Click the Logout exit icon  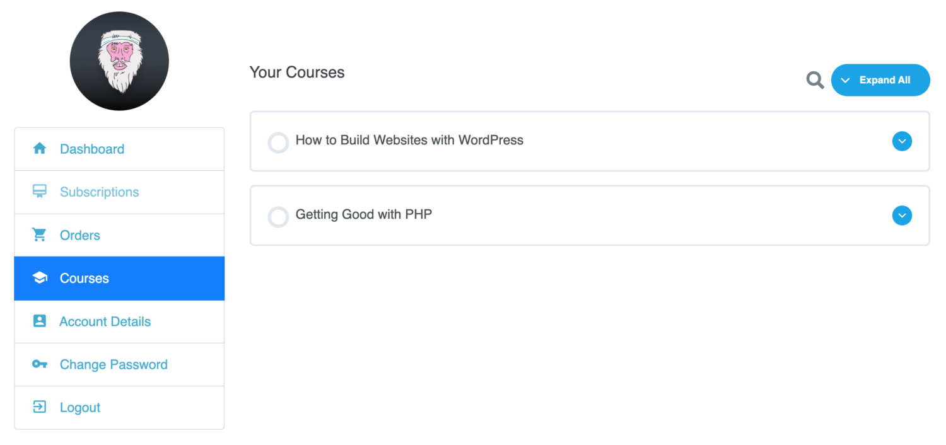pos(39,407)
